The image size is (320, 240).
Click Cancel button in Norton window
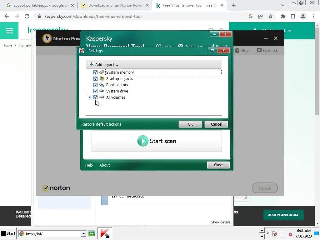(x=265, y=188)
